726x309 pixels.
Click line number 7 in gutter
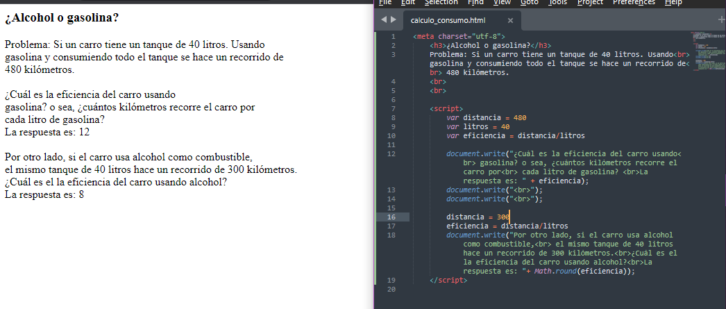393,108
